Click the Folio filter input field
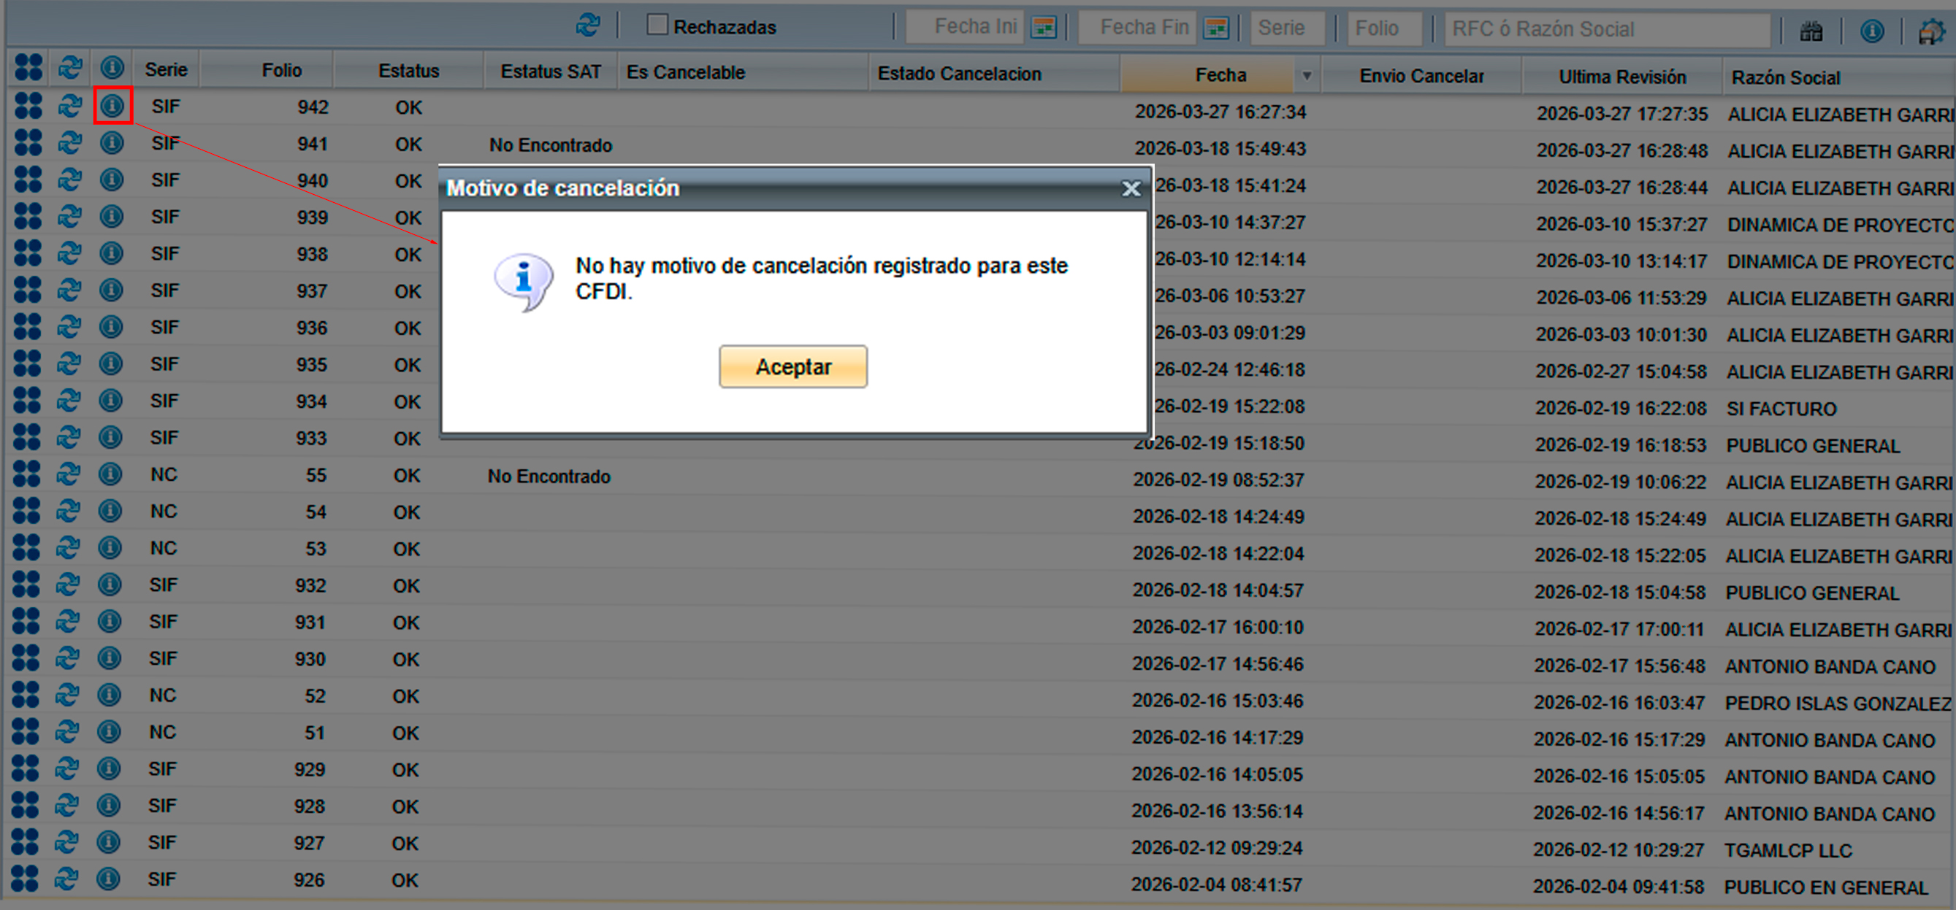This screenshot has height=910, width=1956. click(1383, 28)
